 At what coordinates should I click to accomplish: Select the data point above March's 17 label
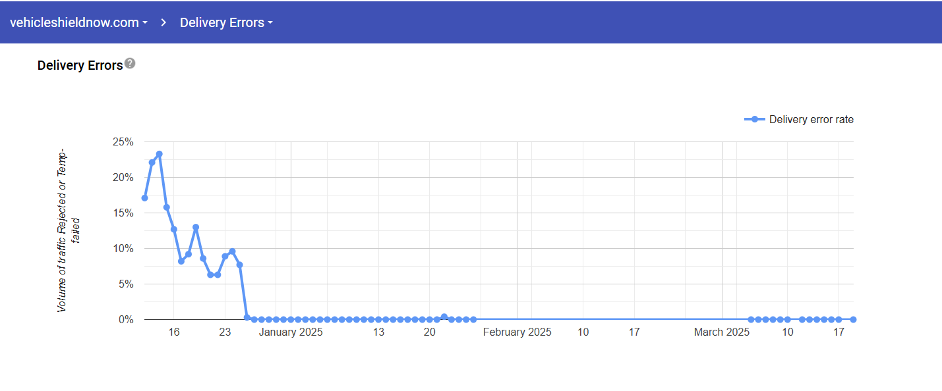click(x=839, y=319)
